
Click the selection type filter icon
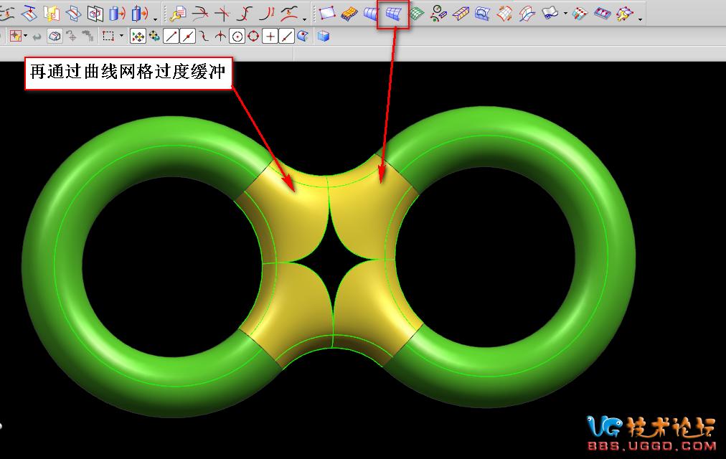click(x=15, y=36)
